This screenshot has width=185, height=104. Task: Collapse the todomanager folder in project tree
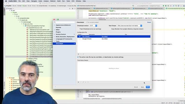tap(20, 22)
